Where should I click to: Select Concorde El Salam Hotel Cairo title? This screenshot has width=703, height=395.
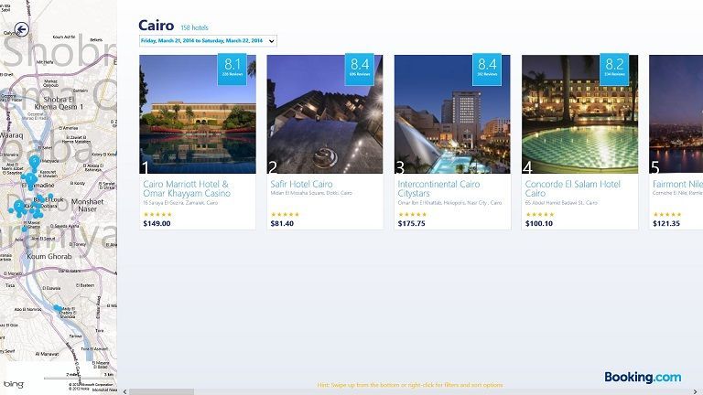pos(572,188)
